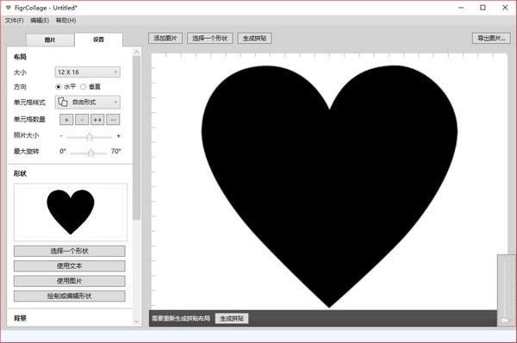Click the heart shape preview thumbnail
The height and width of the screenshot is (343, 517).
(x=71, y=212)
